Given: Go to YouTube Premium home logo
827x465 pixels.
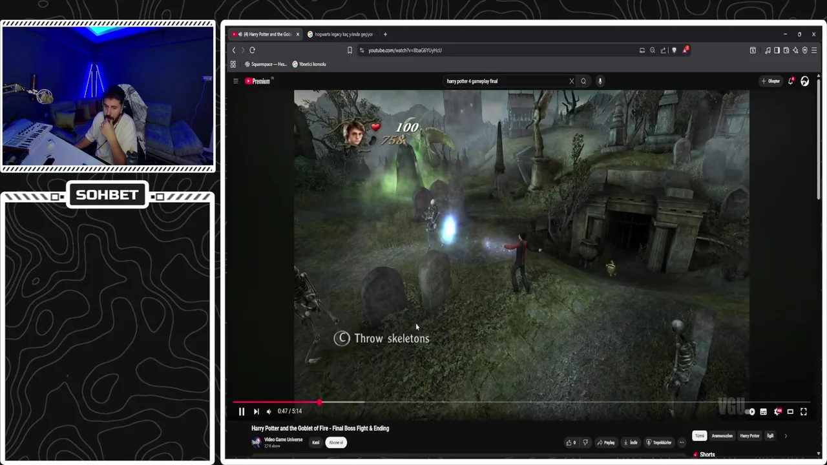Looking at the screenshot, I should 259,81.
